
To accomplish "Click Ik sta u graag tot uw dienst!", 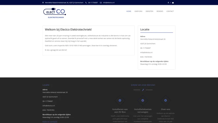I will (x=56, y=50).
